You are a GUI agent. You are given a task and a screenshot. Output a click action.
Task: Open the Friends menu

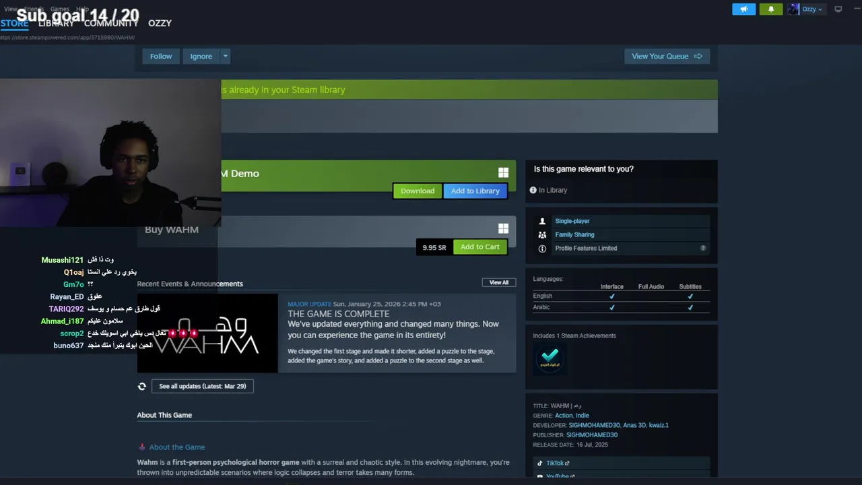coord(34,9)
